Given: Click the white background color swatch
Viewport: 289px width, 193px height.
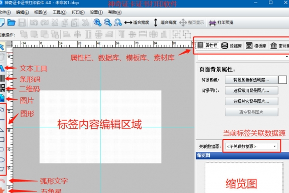Looking at the screenshot, I should click(x=282, y=80).
